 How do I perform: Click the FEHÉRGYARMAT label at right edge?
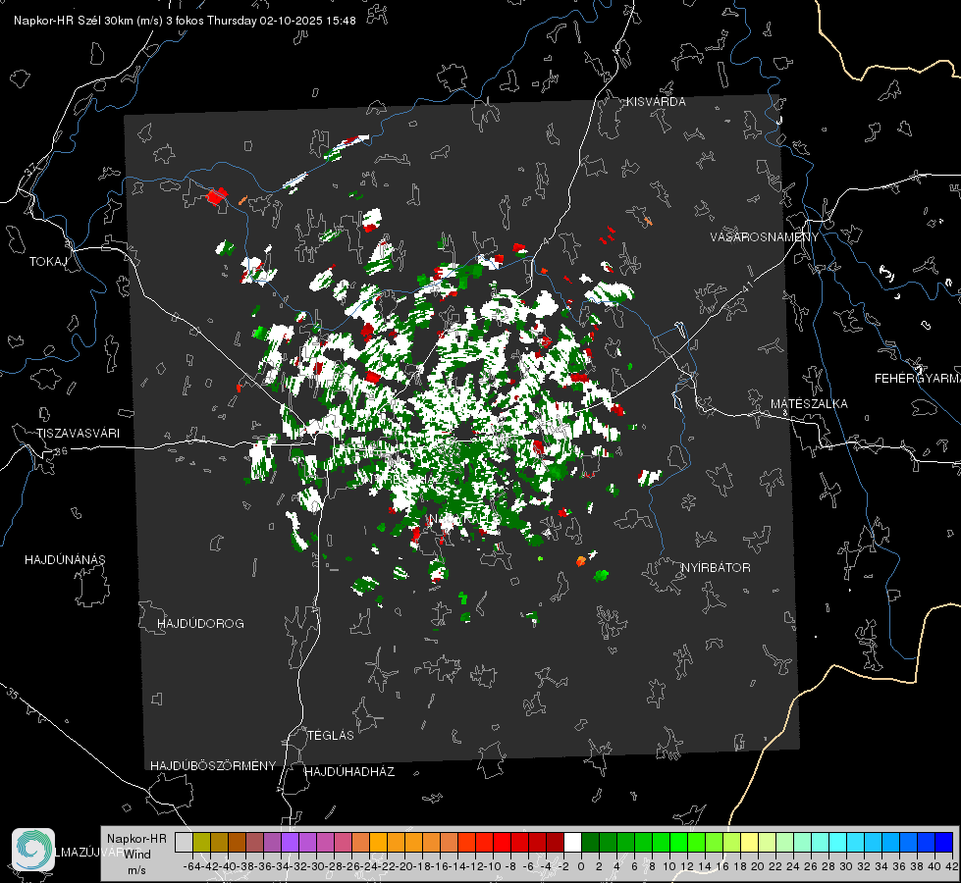click(x=917, y=379)
